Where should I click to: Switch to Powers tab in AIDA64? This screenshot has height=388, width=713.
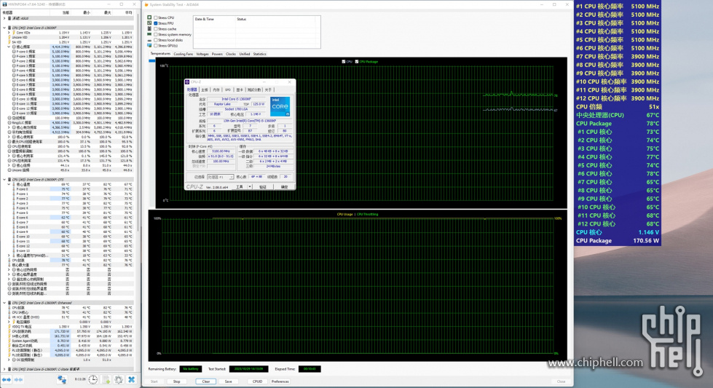(217, 54)
